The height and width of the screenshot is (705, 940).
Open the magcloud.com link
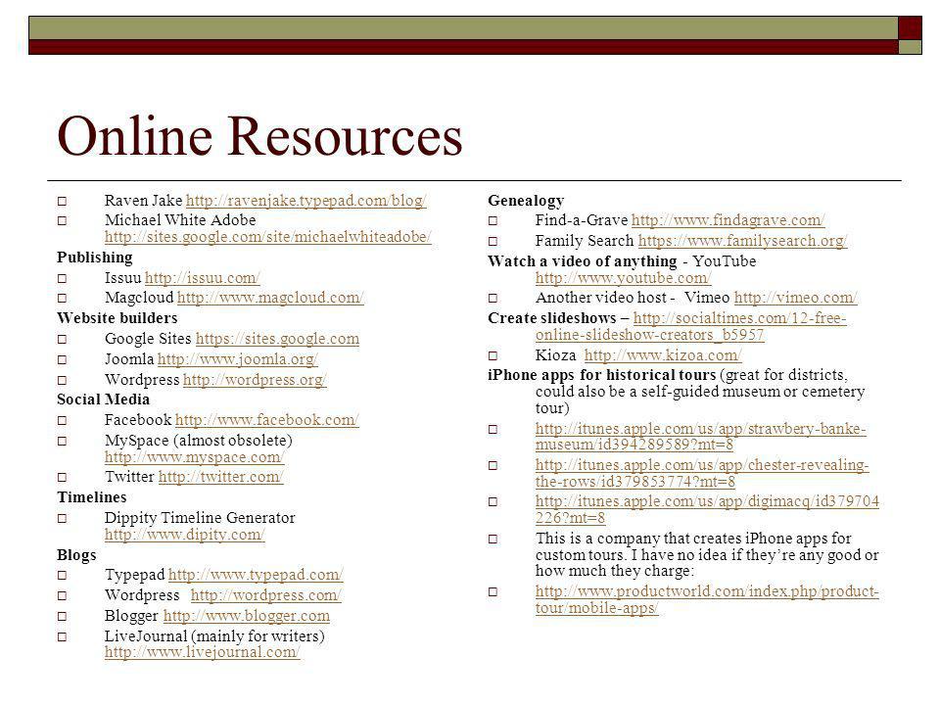(x=270, y=298)
